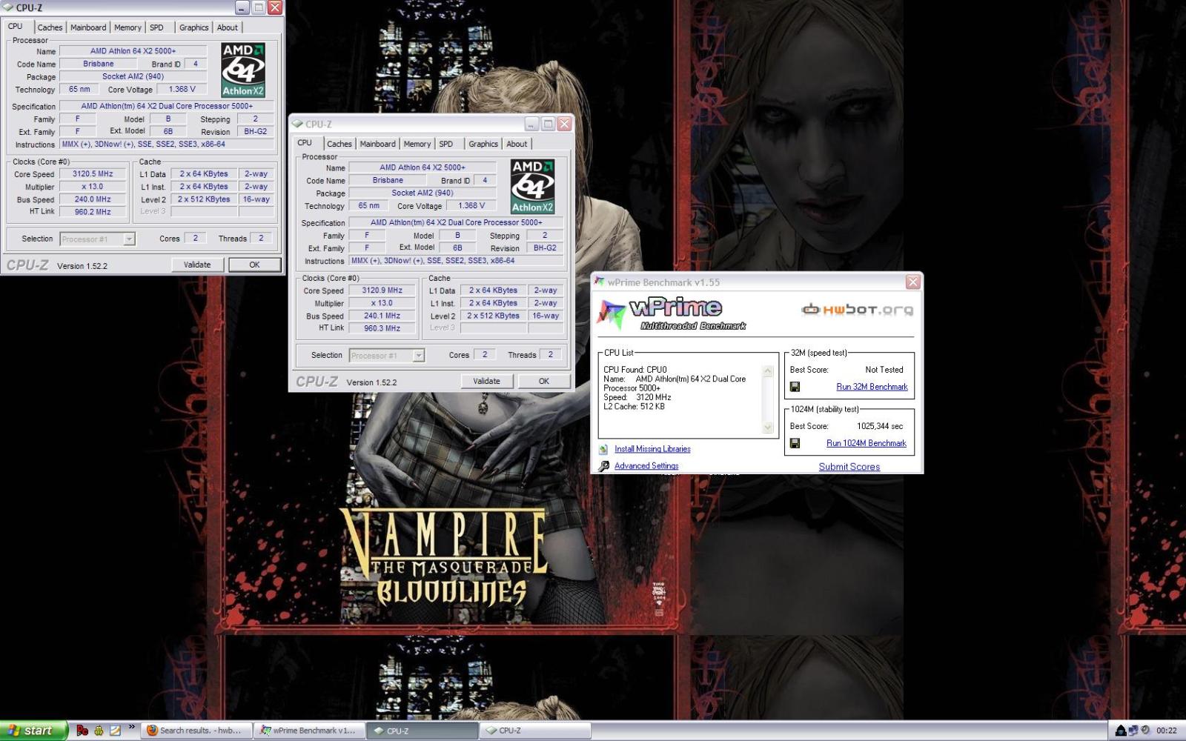This screenshot has width=1186, height=741.
Task: Click the wPrime Multithreaded Benchmark logo
Action: coord(672,313)
